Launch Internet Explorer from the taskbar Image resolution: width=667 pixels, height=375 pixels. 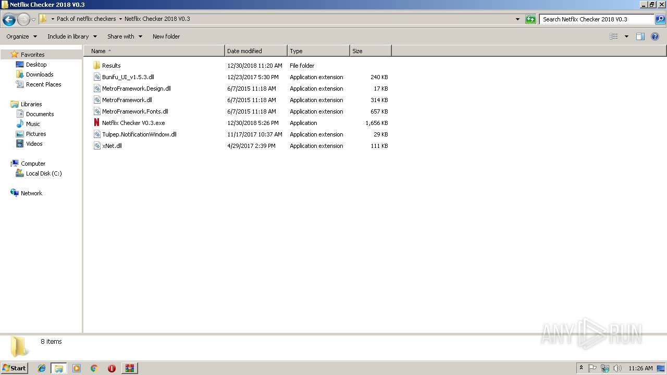click(x=42, y=368)
